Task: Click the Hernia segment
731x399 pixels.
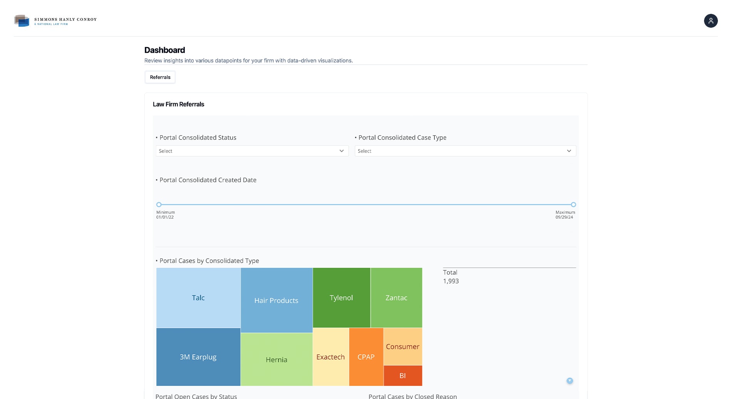Action: tap(276, 359)
